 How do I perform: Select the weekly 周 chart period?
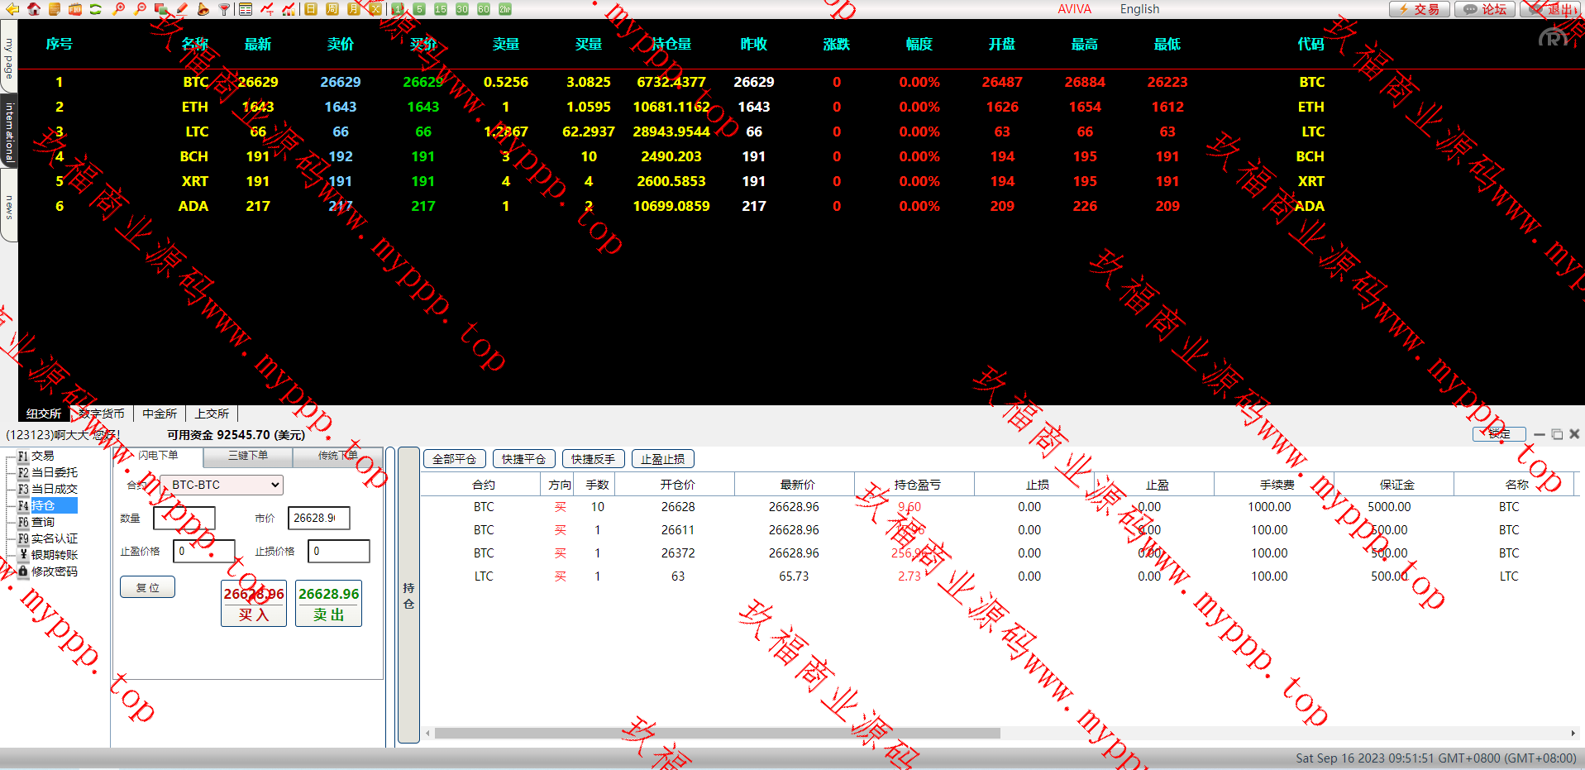[x=332, y=9]
